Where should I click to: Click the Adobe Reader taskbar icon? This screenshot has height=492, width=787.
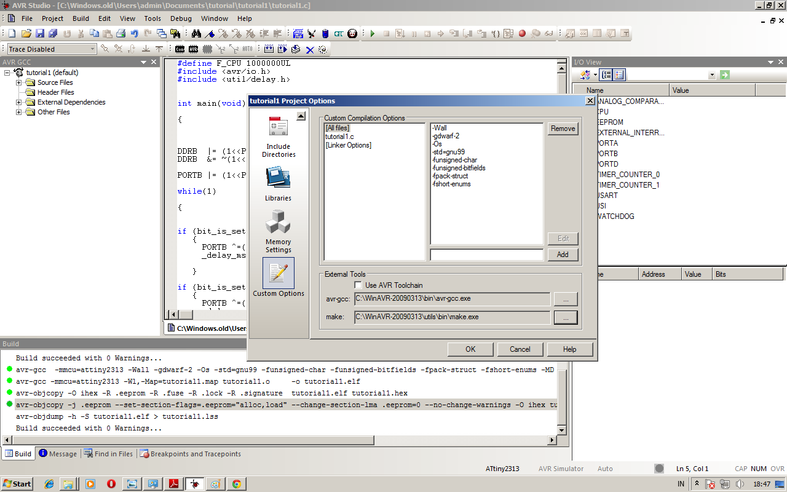[x=173, y=484]
